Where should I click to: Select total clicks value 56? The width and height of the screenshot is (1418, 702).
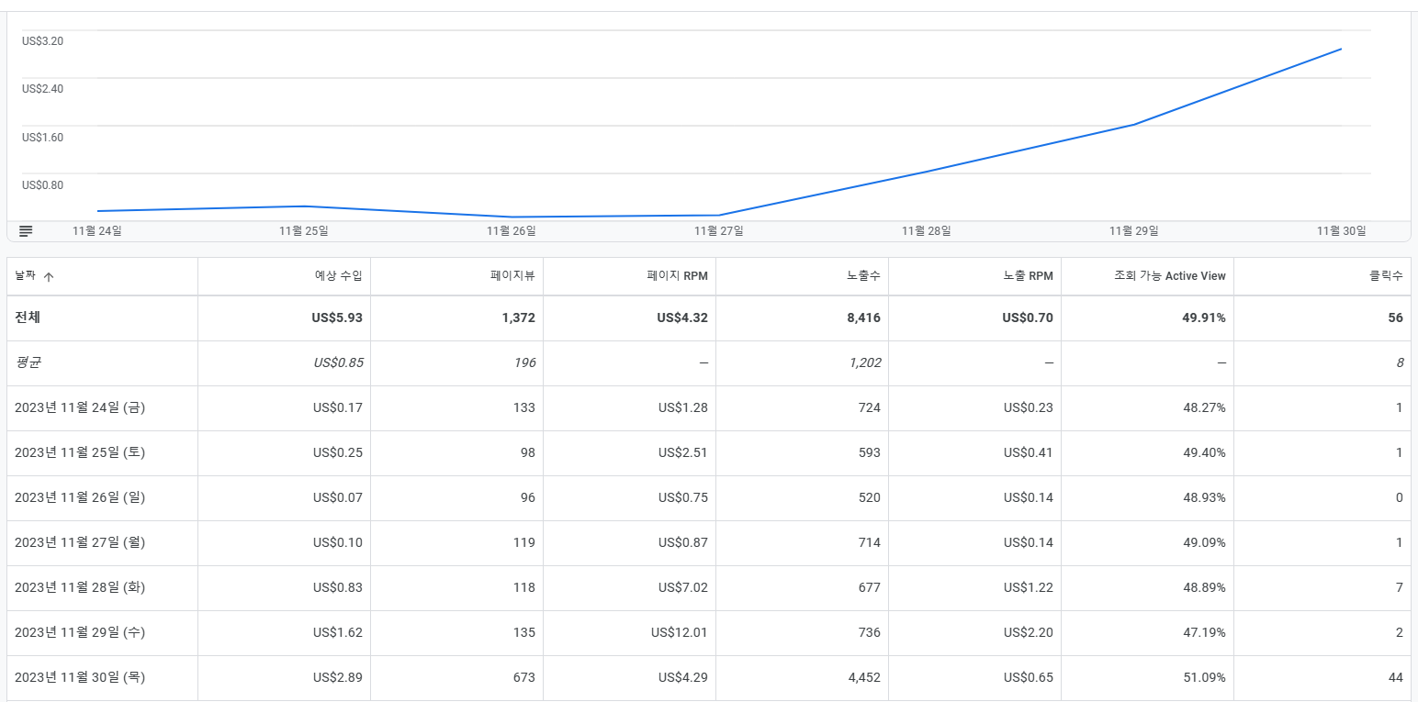click(x=1396, y=318)
